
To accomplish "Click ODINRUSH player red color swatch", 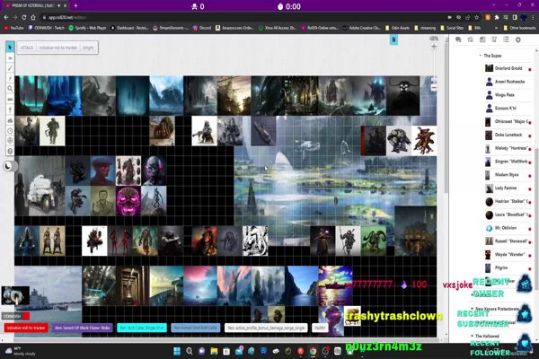I will pos(26,316).
